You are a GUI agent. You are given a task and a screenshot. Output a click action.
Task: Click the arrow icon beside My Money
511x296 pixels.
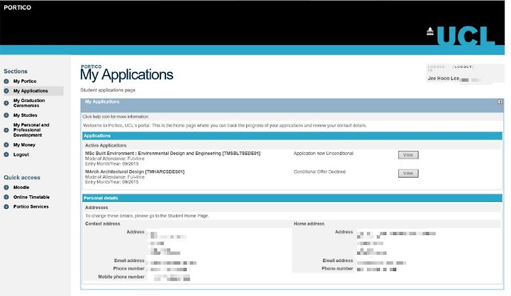click(x=6, y=145)
